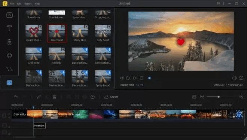Play the preview video
247x140 pixels.
(128, 78)
